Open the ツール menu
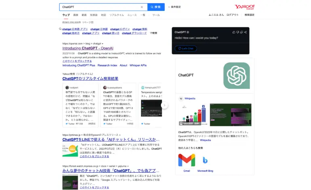This screenshot has height=190, width=311. click(x=156, y=15)
